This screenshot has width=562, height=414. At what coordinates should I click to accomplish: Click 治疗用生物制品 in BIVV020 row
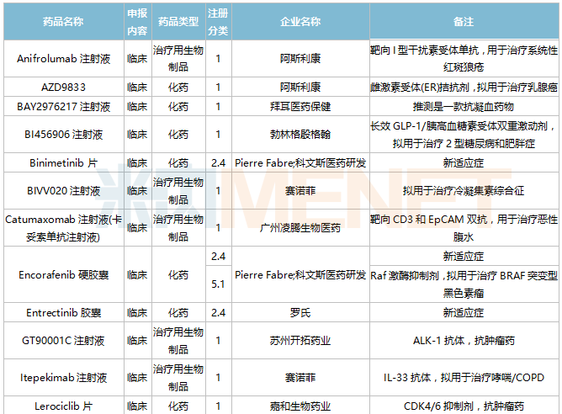point(178,191)
